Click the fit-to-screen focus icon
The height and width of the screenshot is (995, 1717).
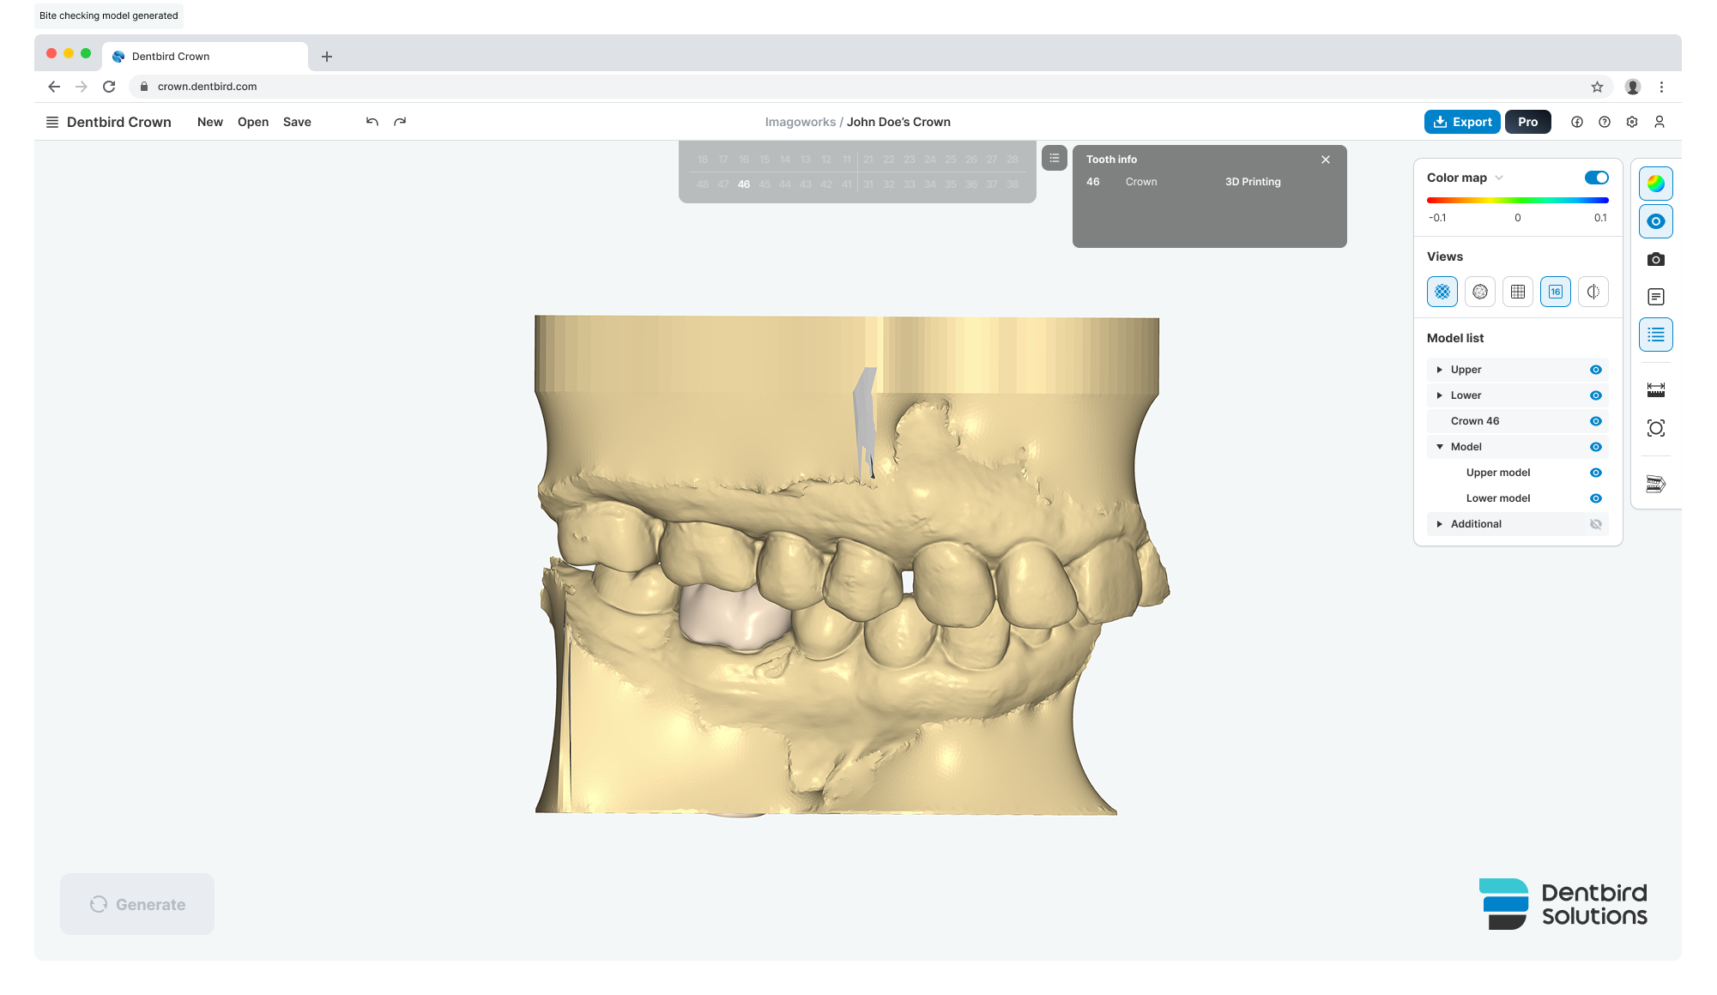pyautogui.click(x=1655, y=428)
